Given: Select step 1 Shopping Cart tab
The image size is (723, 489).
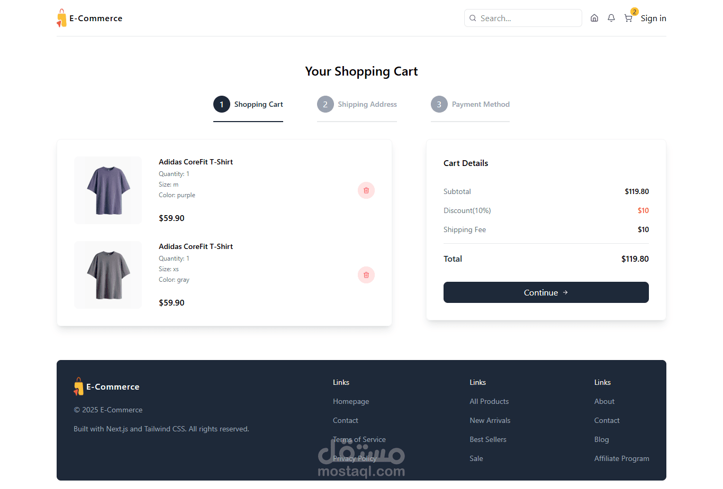Looking at the screenshot, I should 248,105.
